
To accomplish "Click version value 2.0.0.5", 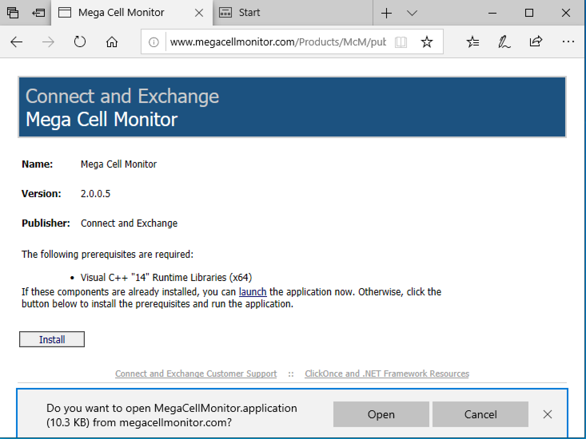I will coord(96,194).
